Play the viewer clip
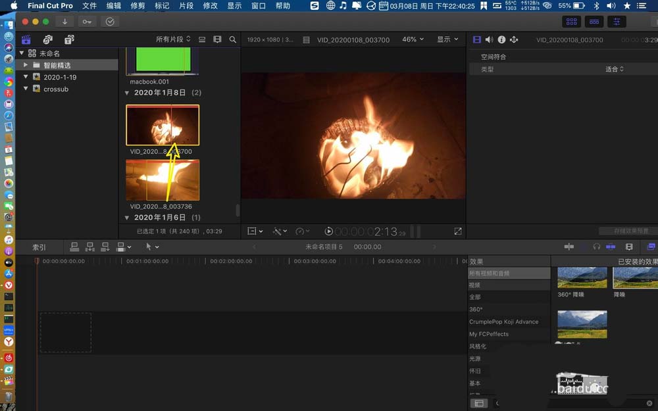 [328, 231]
